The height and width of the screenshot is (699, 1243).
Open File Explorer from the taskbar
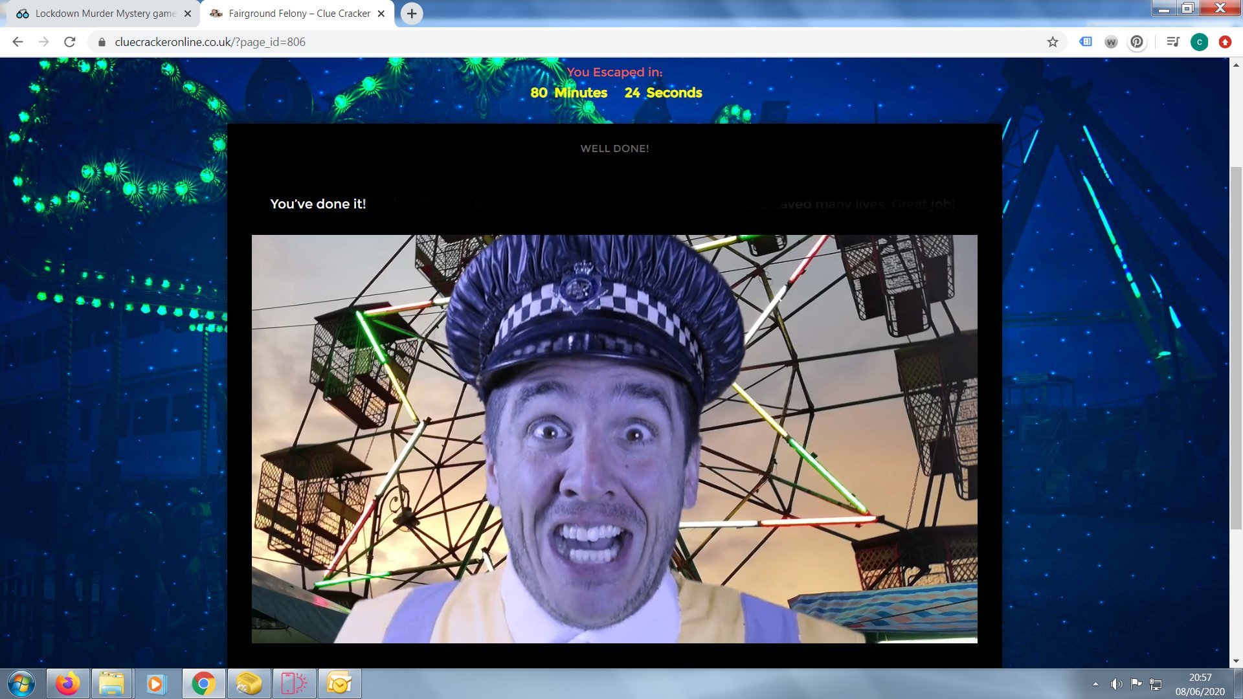tap(111, 683)
